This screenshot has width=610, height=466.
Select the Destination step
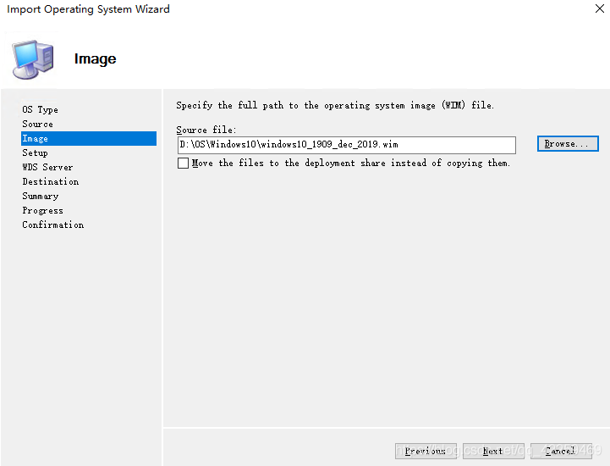tap(50, 181)
